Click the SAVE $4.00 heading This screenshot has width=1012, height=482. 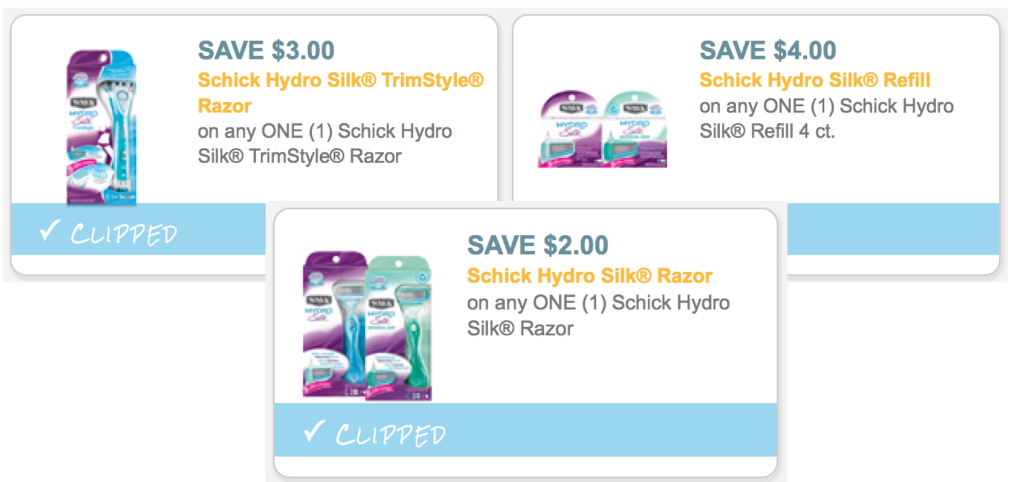pos(767,51)
